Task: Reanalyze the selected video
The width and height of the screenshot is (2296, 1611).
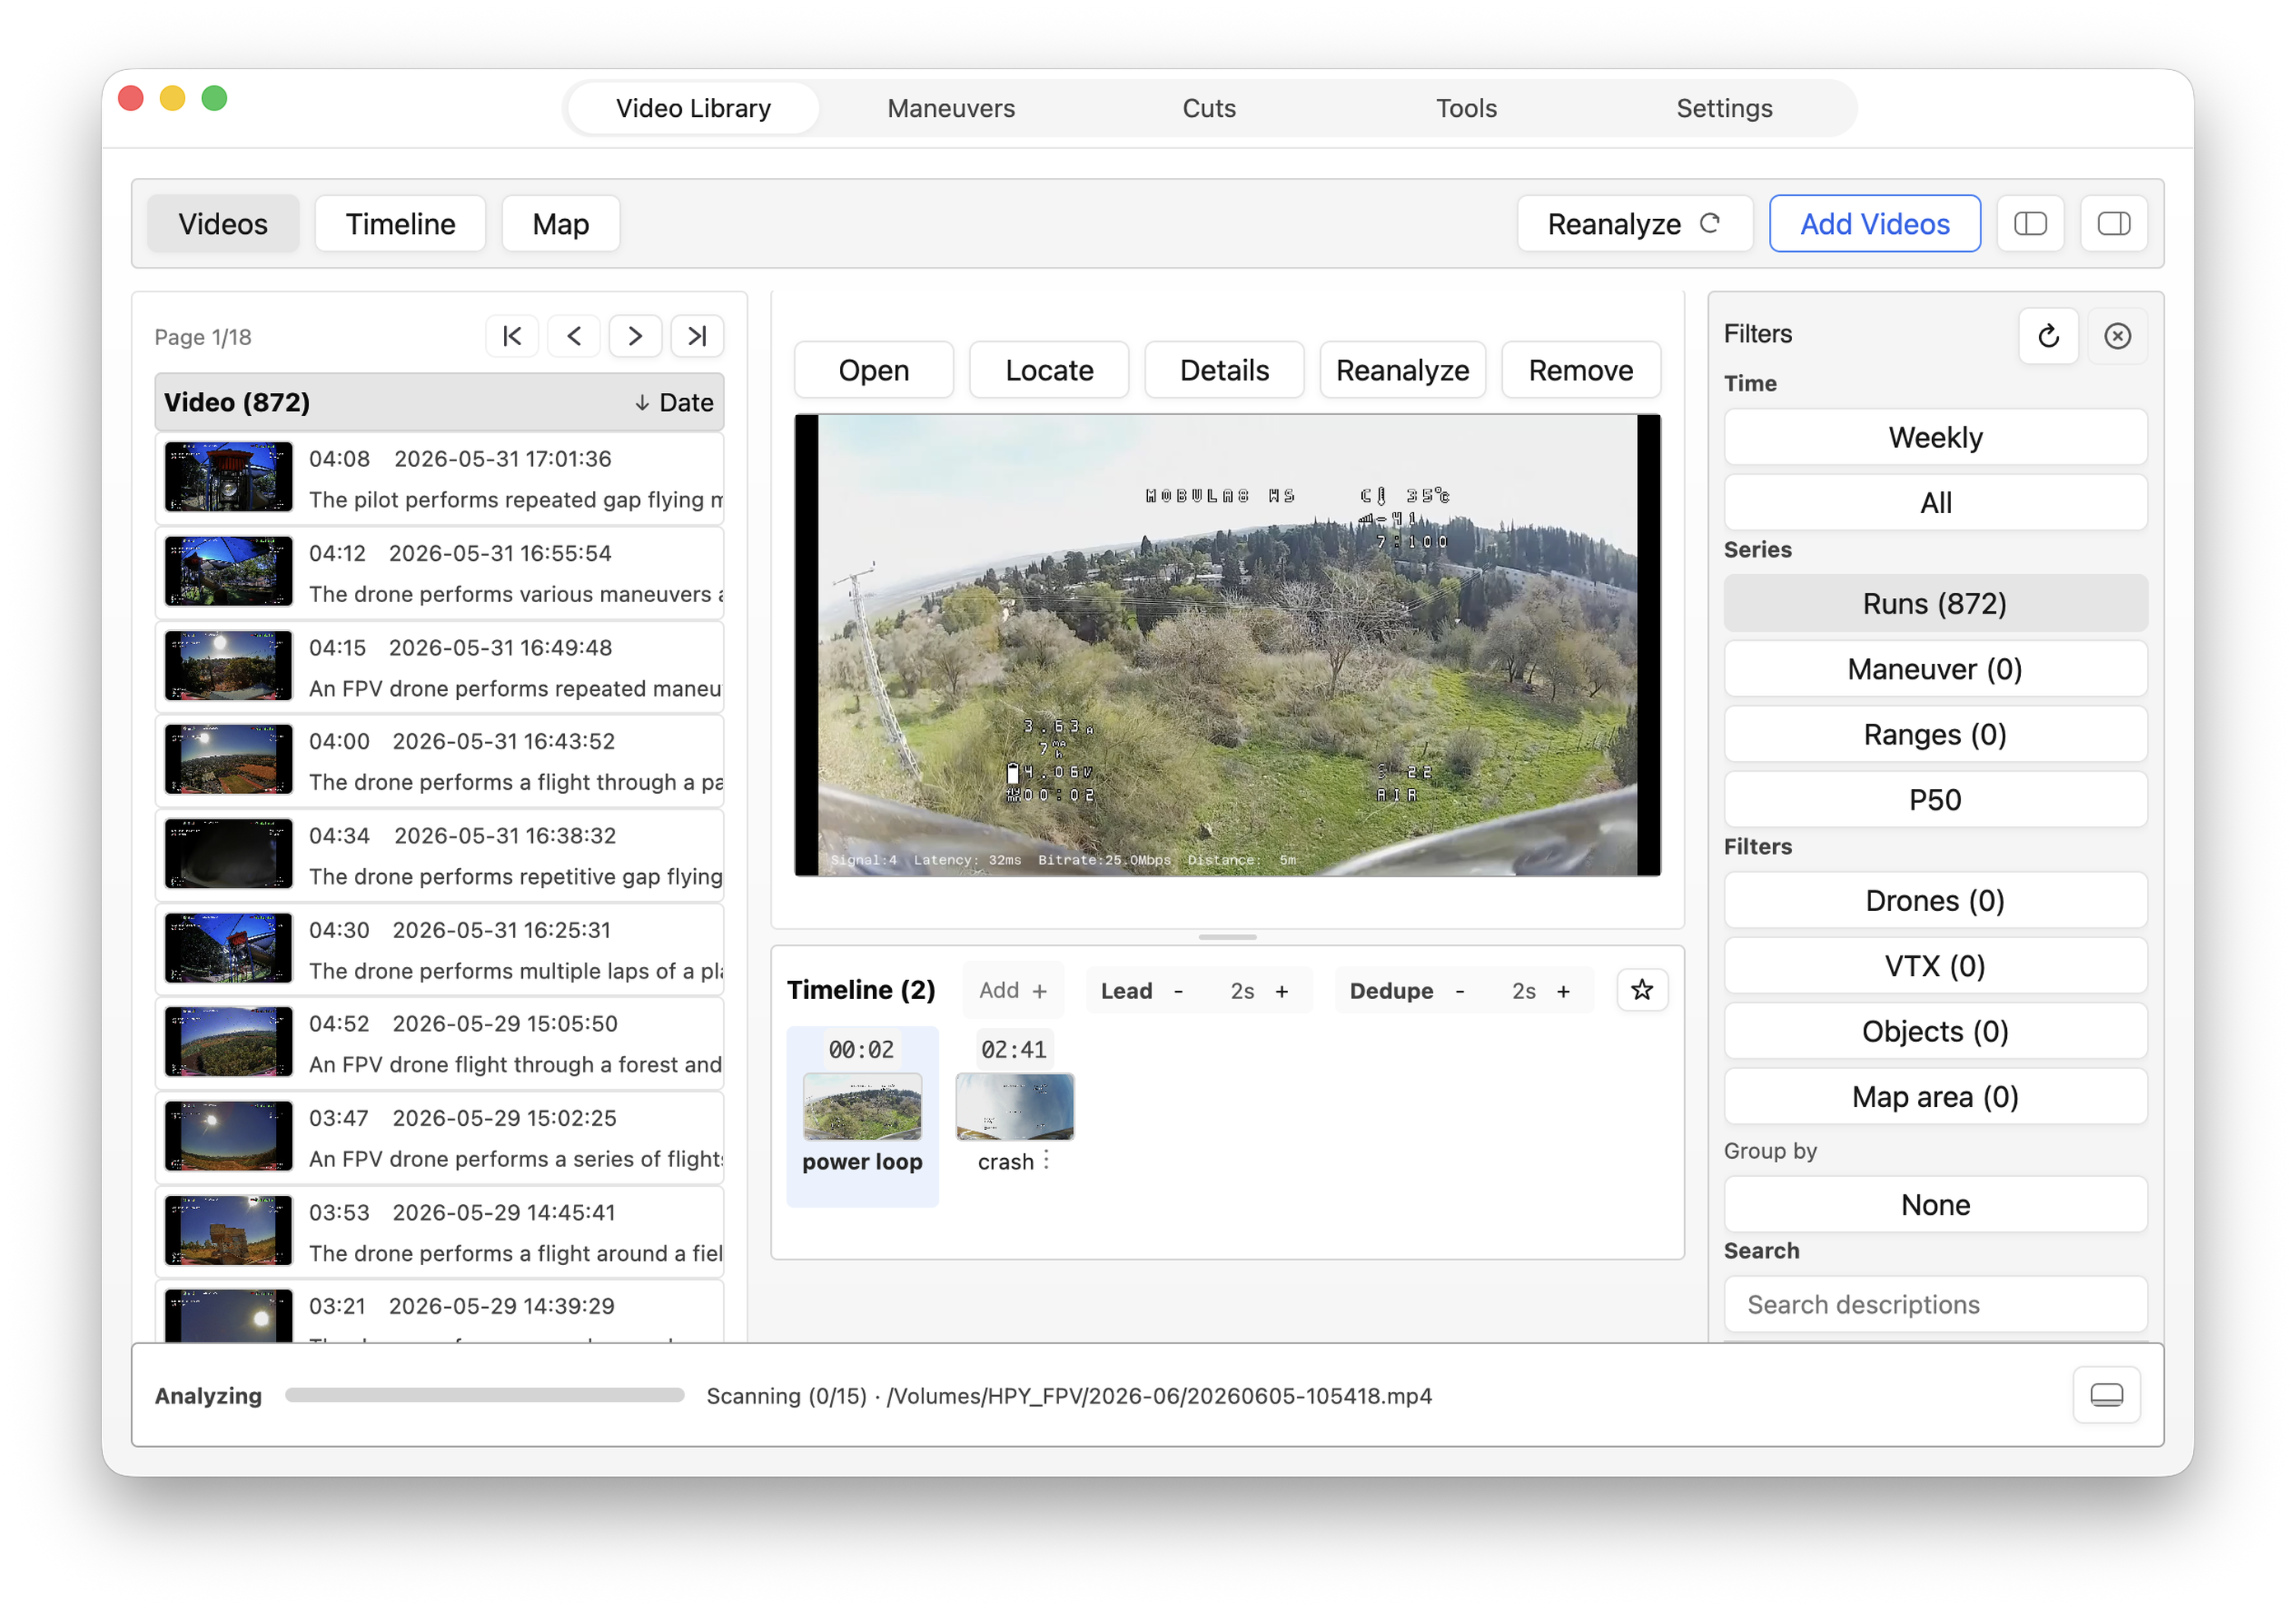Action: point(1402,370)
